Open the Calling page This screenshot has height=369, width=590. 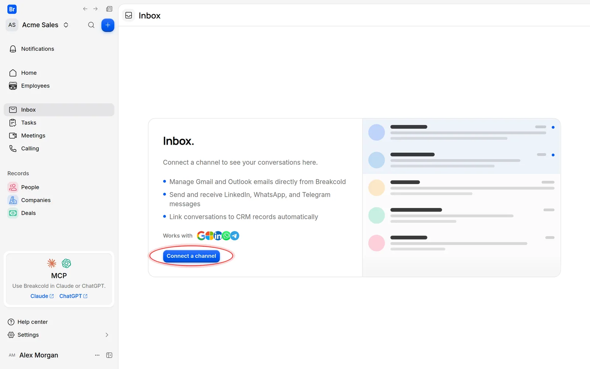coord(59,148)
